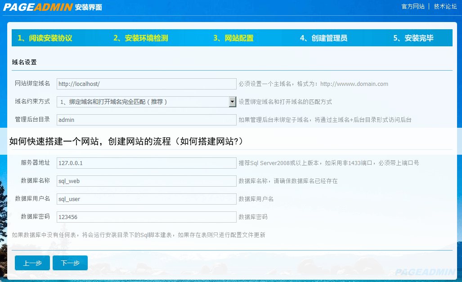Screen dimensions: 462x282
Task: Jump to step 4、创建管理员
Action: tap(323, 38)
